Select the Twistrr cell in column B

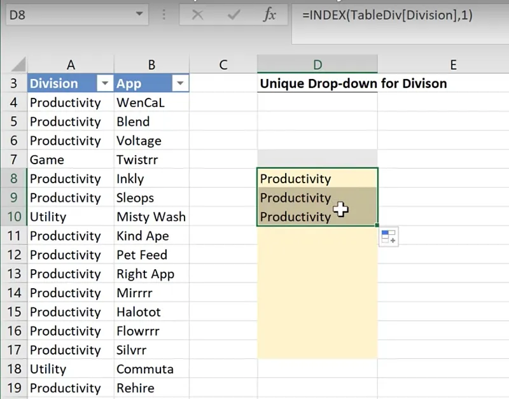[x=151, y=160]
